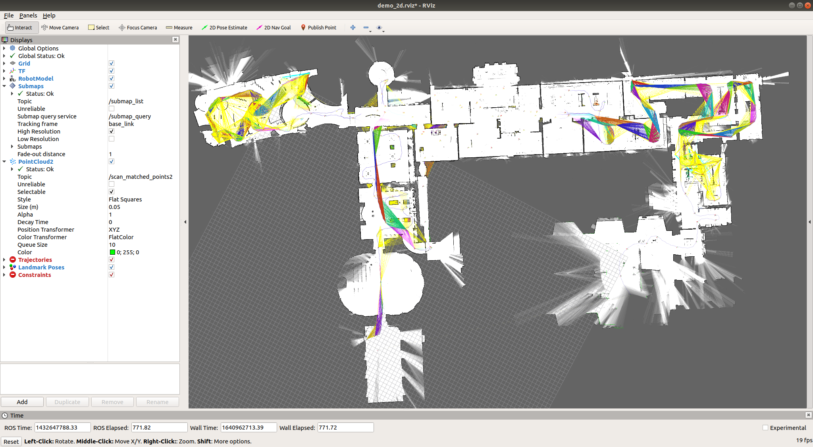This screenshot has width=813, height=447.
Task: Activate the Select tool in the toolbar
Action: [x=98, y=27]
